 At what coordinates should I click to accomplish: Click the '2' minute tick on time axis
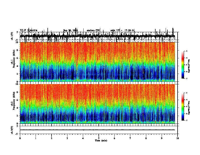[52, 138]
